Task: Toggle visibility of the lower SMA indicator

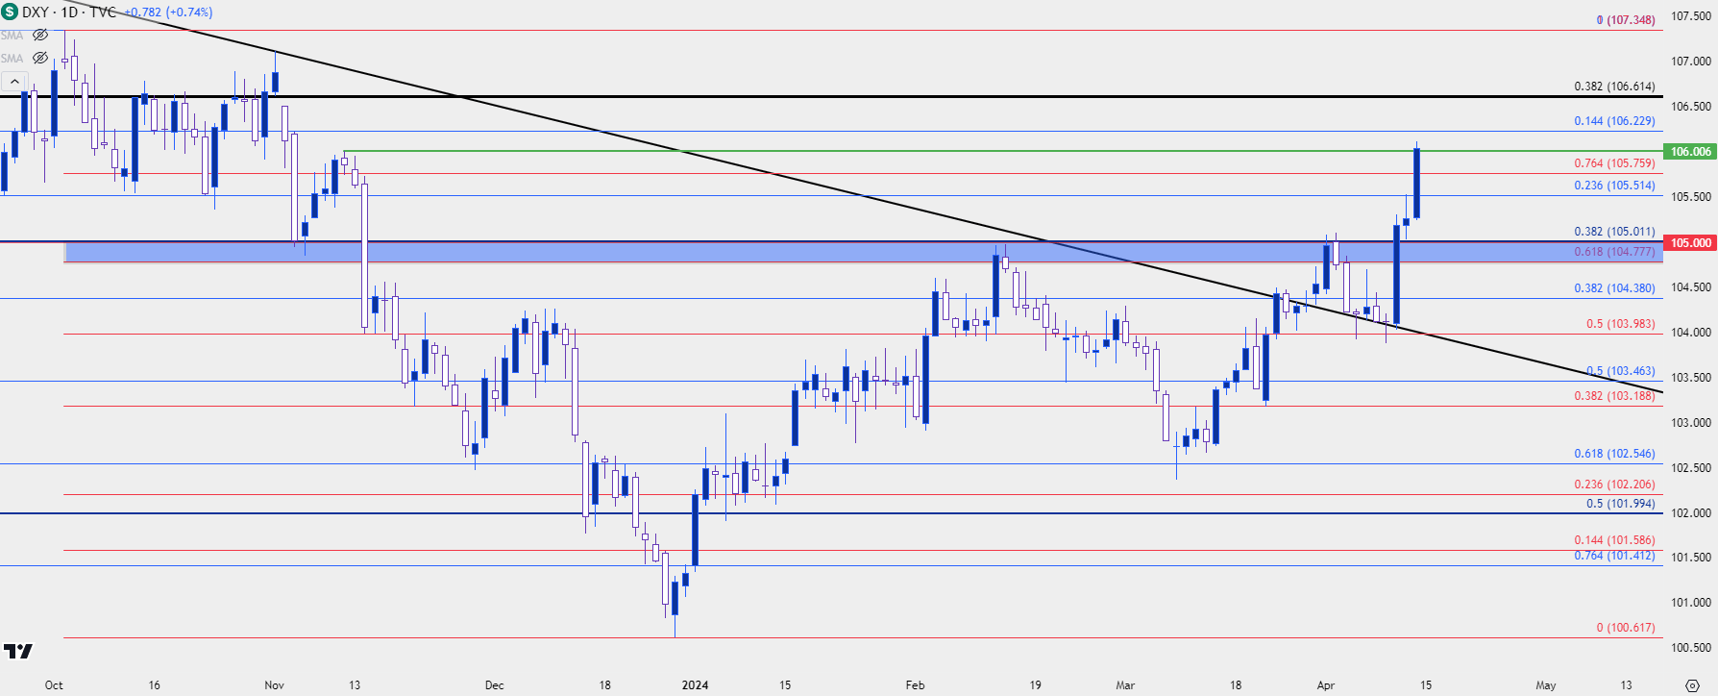Action: coord(40,58)
